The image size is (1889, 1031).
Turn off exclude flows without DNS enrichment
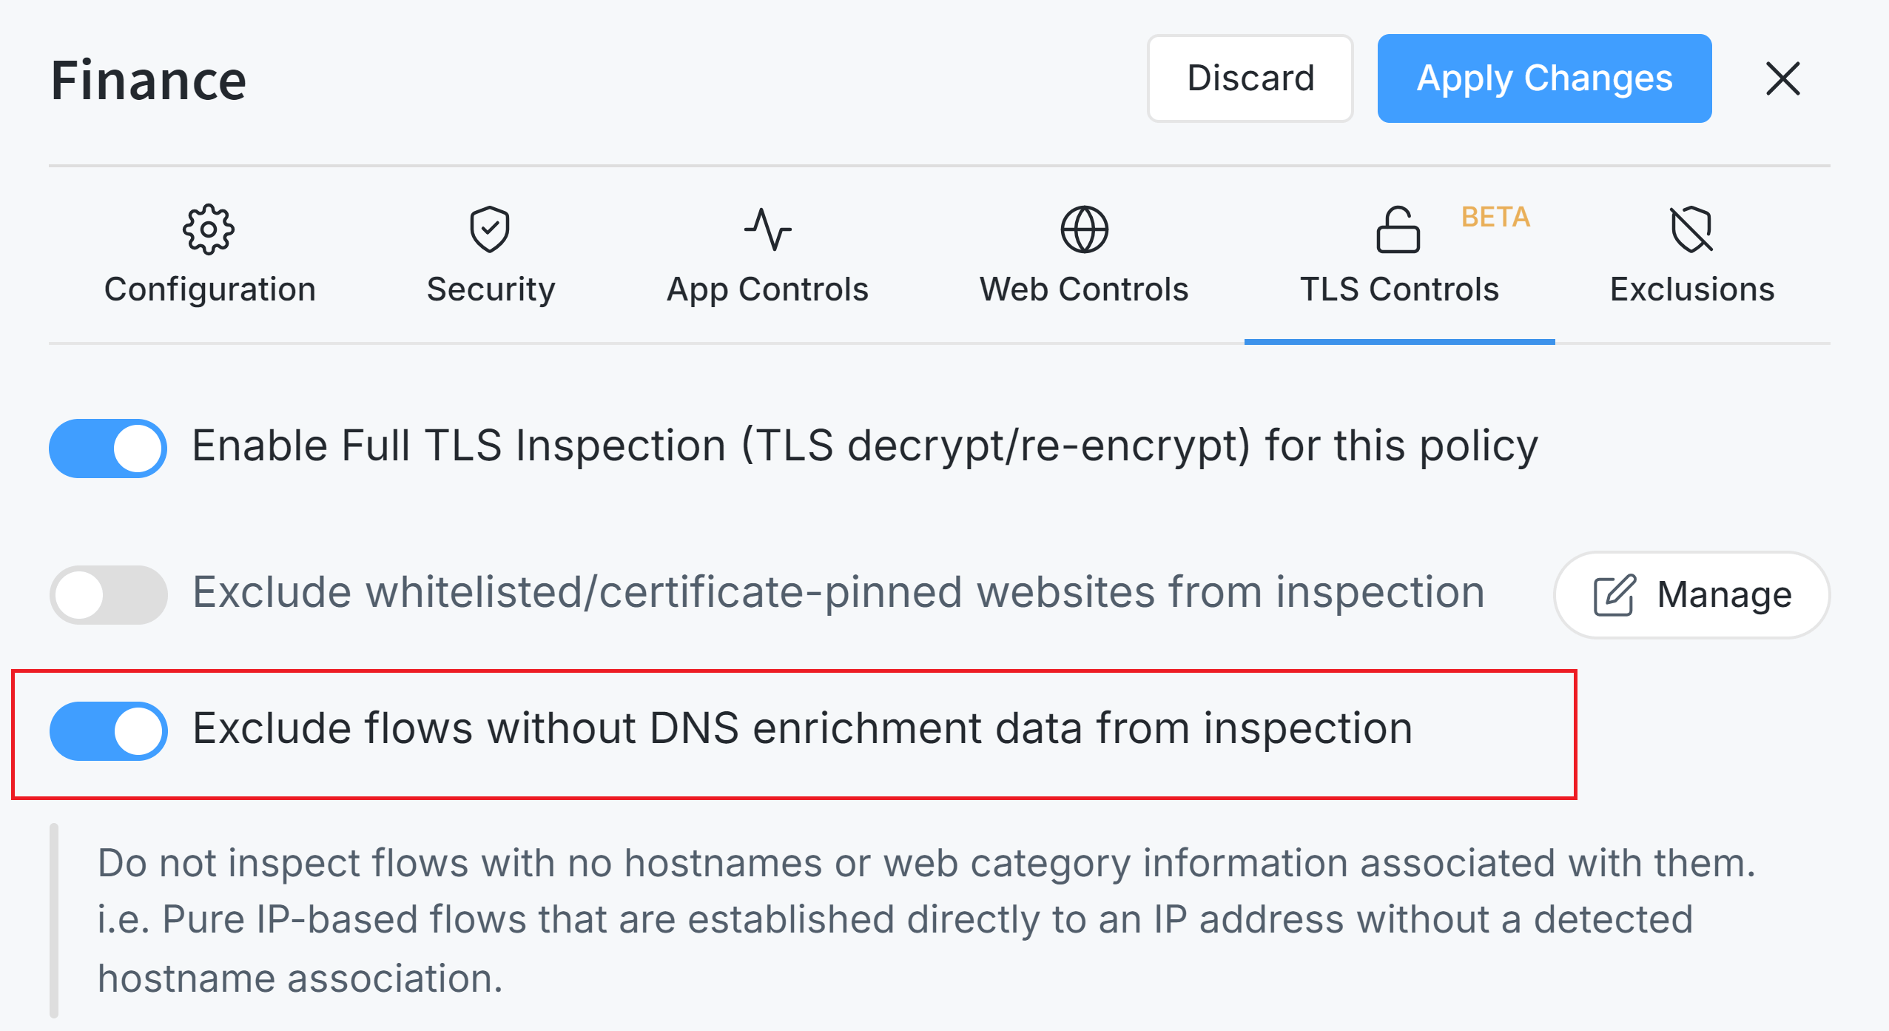coord(109,731)
